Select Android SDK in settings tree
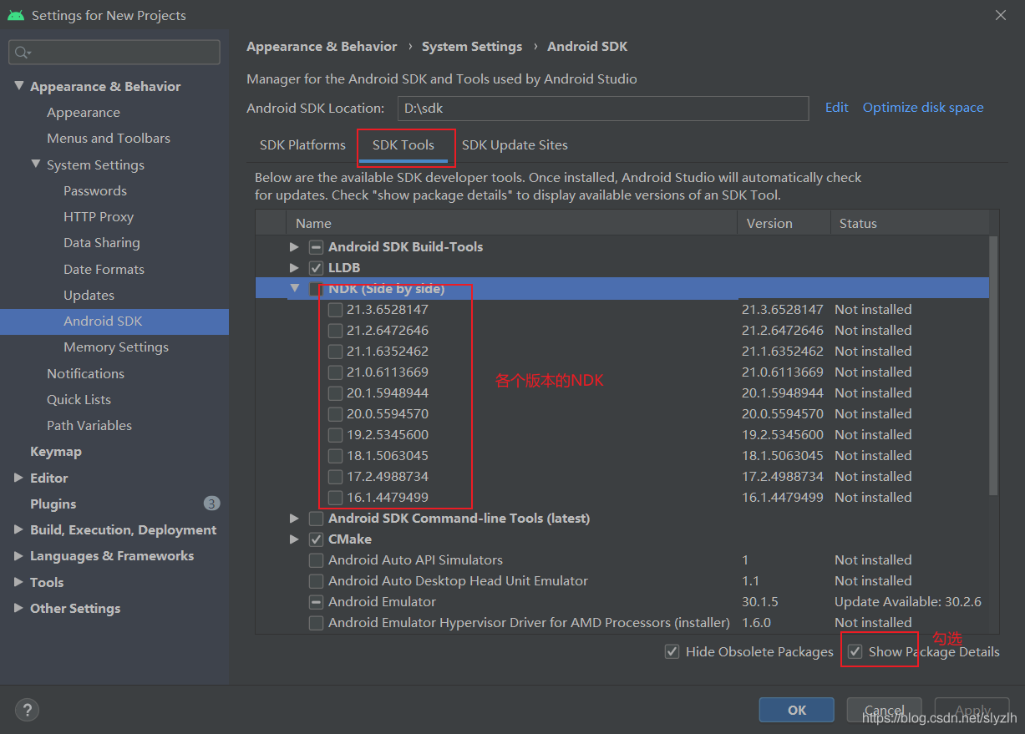 coord(114,321)
